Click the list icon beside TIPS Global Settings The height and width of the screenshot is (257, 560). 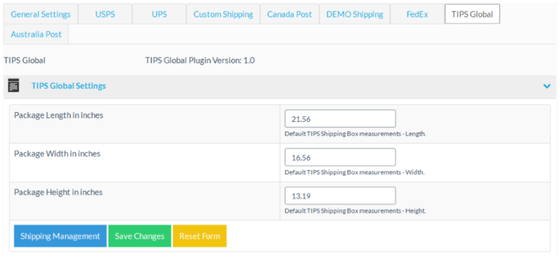(x=13, y=86)
